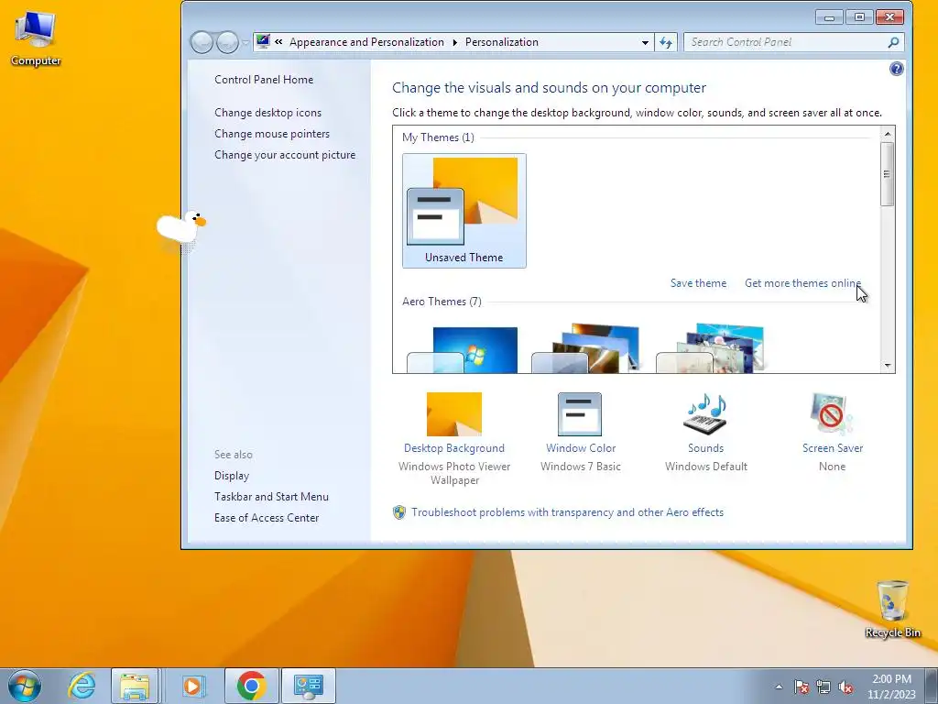Click the Save theme link
Screen dimensions: 938x704
[x=698, y=283]
